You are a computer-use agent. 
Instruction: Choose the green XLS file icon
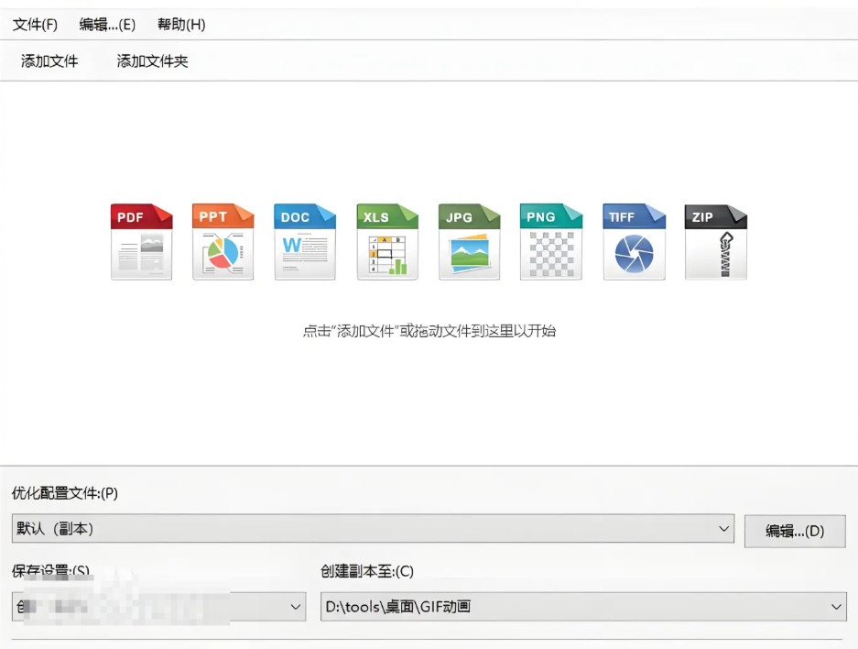tap(387, 241)
